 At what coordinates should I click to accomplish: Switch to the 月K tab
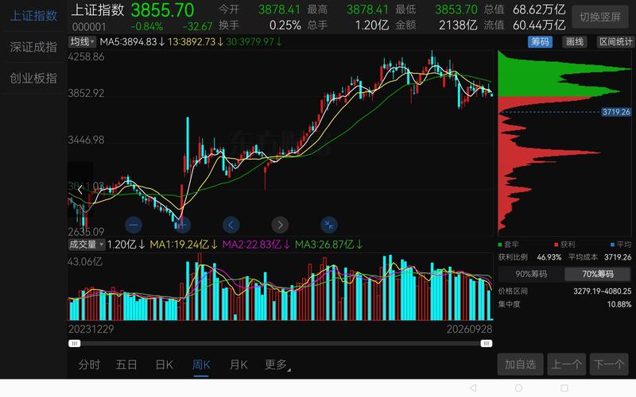coord(238,364)
